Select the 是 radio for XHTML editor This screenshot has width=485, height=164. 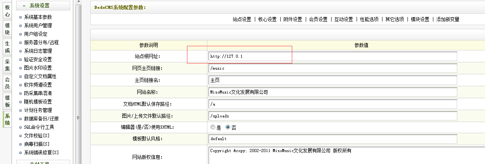tap(213, 127)
